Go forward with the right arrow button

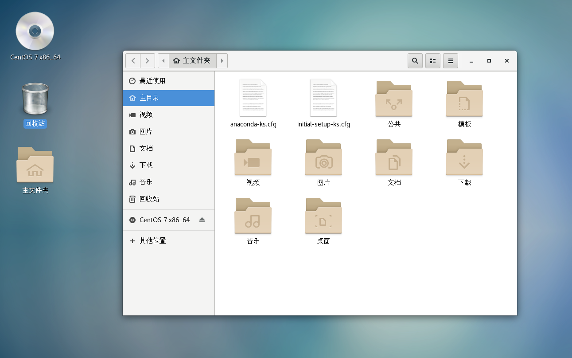click(x=148, y=61)
